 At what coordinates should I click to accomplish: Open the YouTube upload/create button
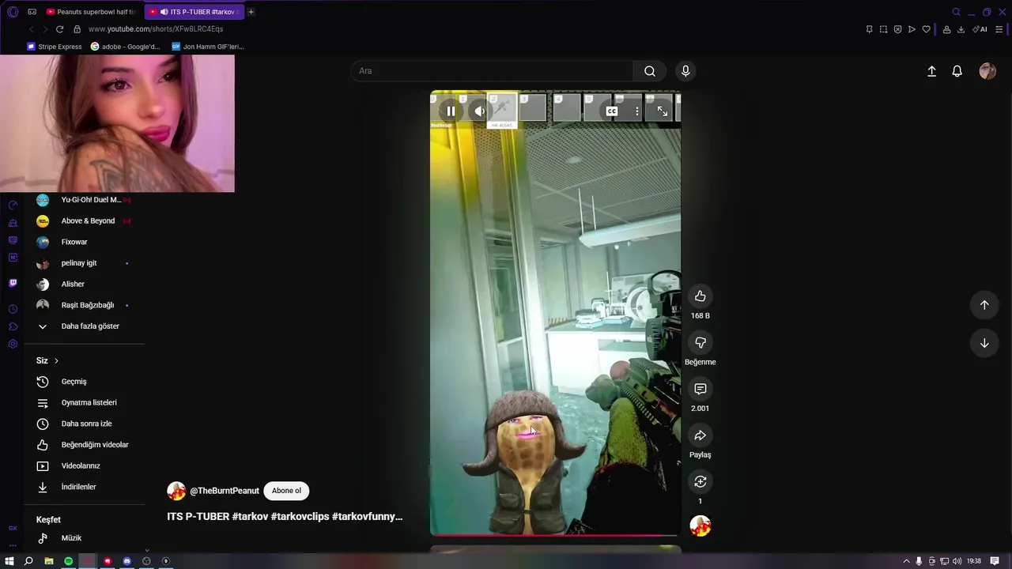[931, 71]
